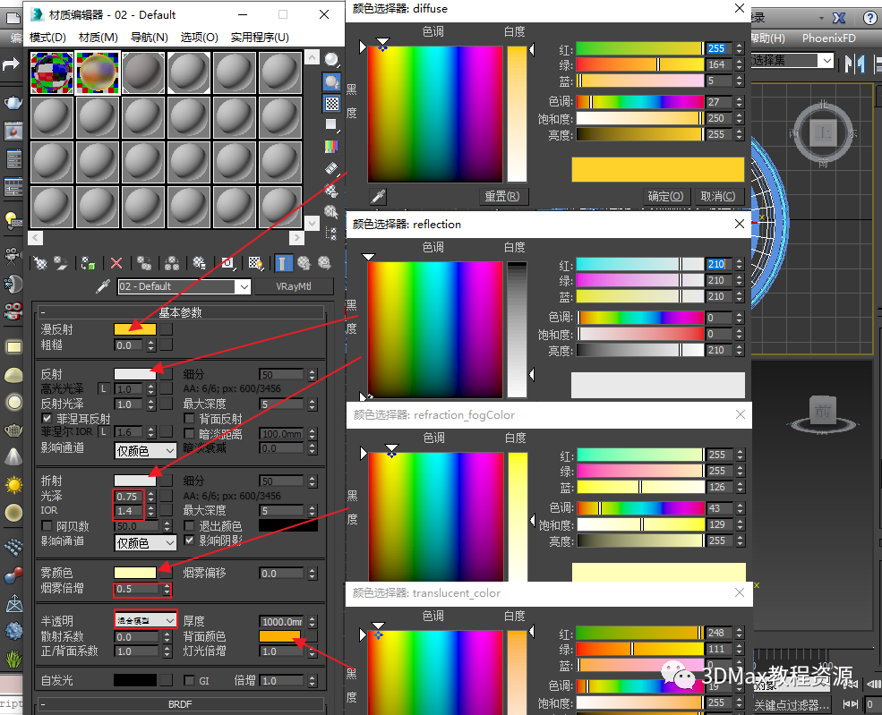Toggle the 影响阴影 checkbox
882x715 pixels.
point(190,541)
